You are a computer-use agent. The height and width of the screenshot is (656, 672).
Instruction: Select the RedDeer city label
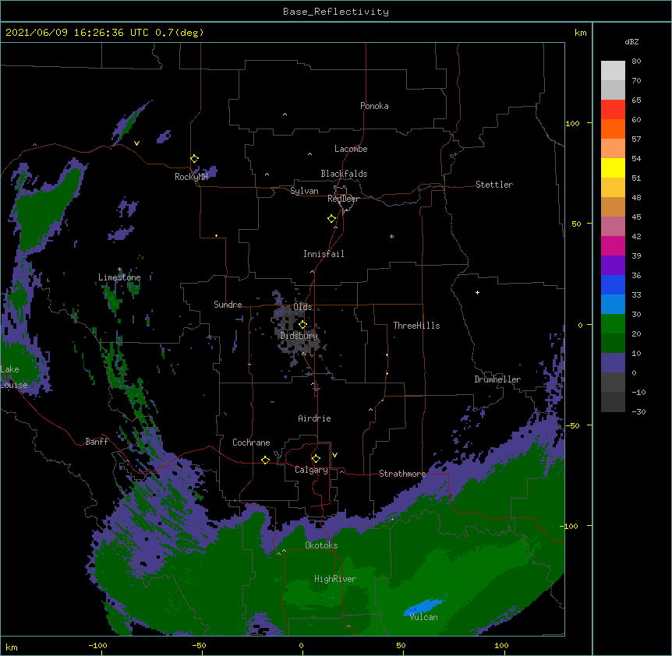tap(343, 199)
